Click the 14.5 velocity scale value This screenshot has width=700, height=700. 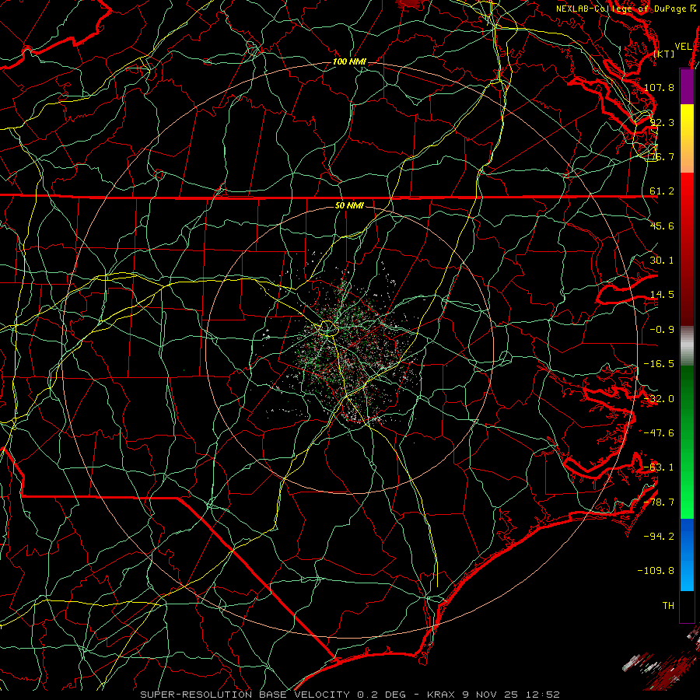coord(662,295)
